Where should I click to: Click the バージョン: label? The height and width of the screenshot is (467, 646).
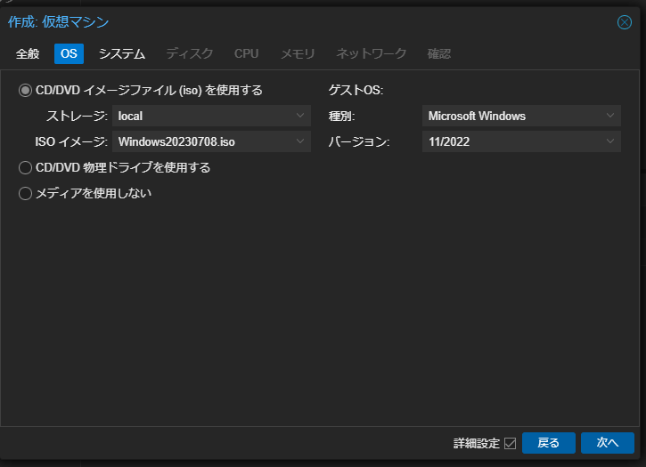coord(359,142)
